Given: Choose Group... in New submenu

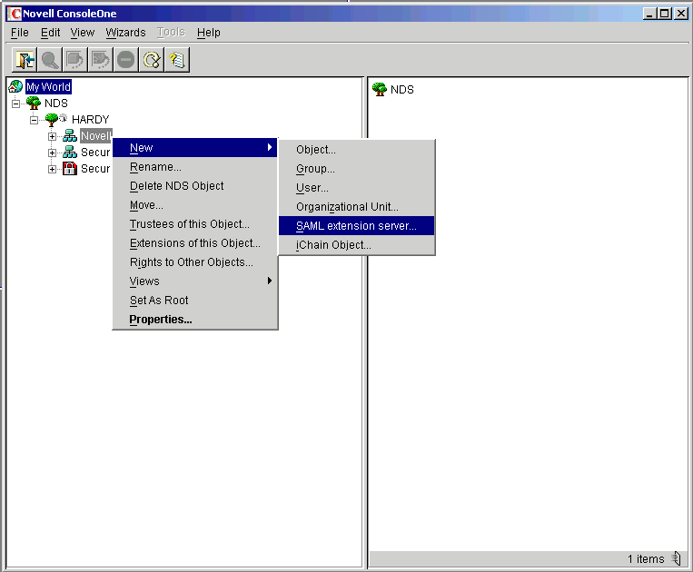Looking at the screenshot, I should coord(357,169).
